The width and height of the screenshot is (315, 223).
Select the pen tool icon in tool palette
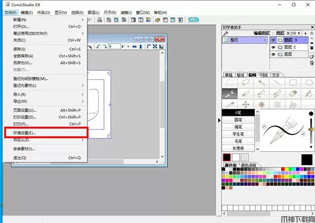[229, 93]
